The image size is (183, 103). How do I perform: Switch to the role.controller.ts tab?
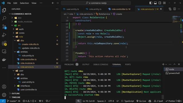(x=119, y=9)
